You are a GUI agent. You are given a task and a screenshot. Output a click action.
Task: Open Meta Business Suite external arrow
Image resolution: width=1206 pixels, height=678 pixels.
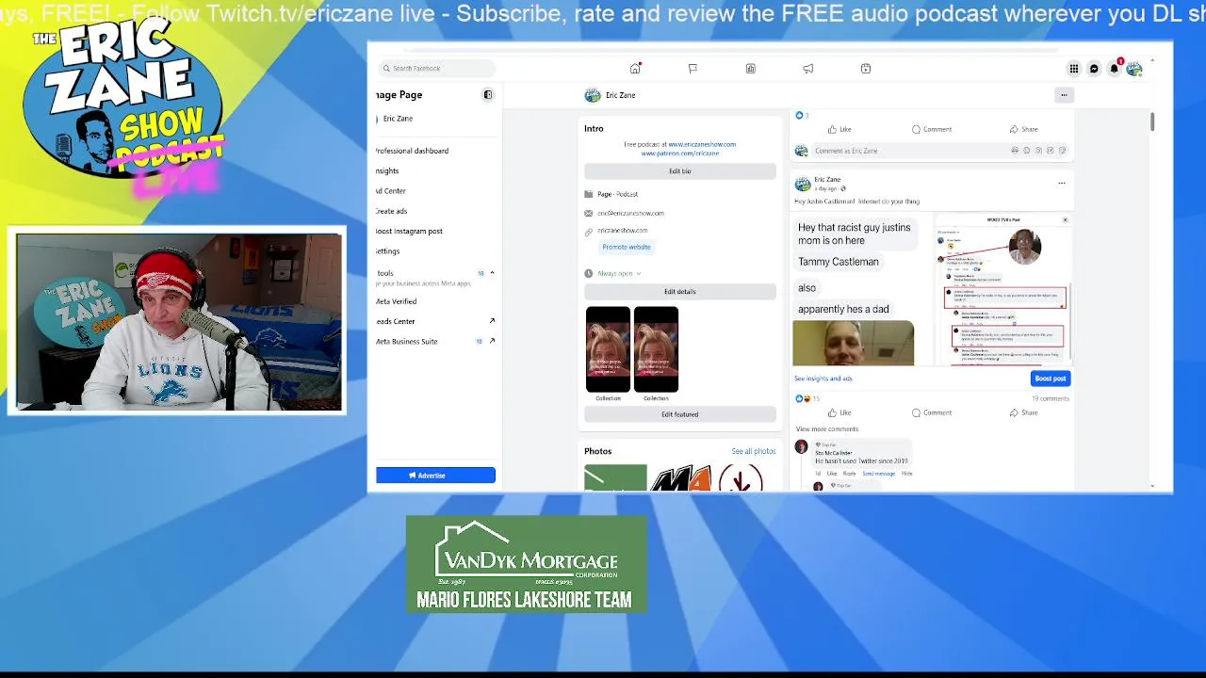[x=492, y=341]
